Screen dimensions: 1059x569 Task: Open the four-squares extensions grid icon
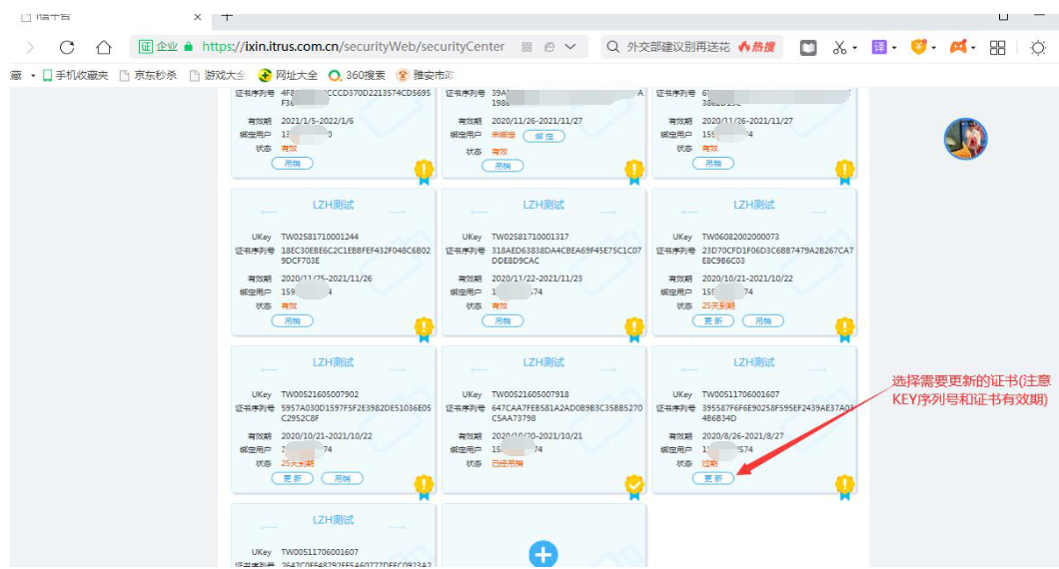pos(997,47)
